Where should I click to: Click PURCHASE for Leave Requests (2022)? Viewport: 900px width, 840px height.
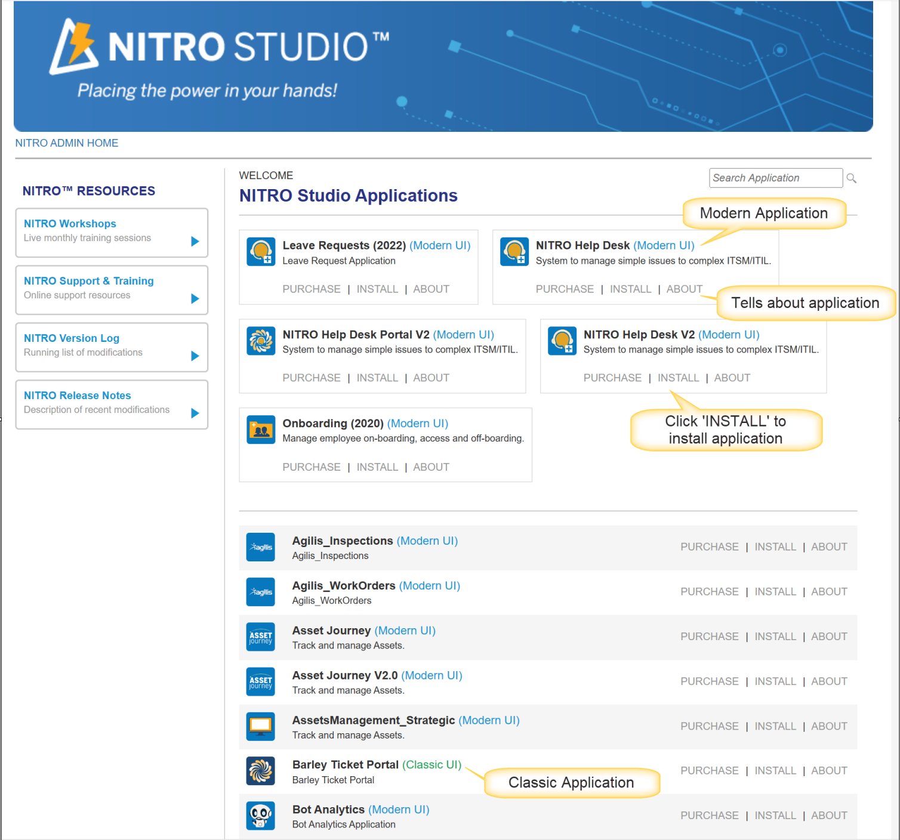(312, 289)
